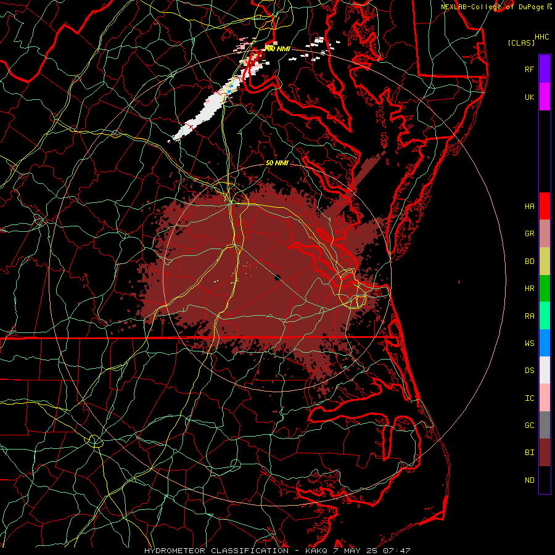555x555 pixels.
Task: Click the HR green color swatch
Action: pos(545,289)
